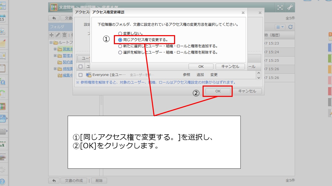Click the fullscreen expand icon in header
Image resolution: width=332 pixels, height=186 pixels.
pyautogui.click(x=280, y=7)
